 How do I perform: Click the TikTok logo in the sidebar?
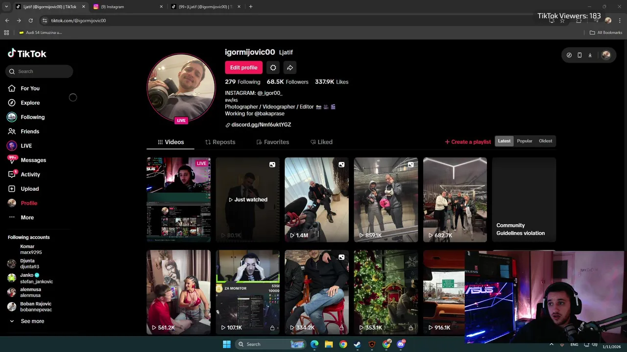[x=27, y=53]
